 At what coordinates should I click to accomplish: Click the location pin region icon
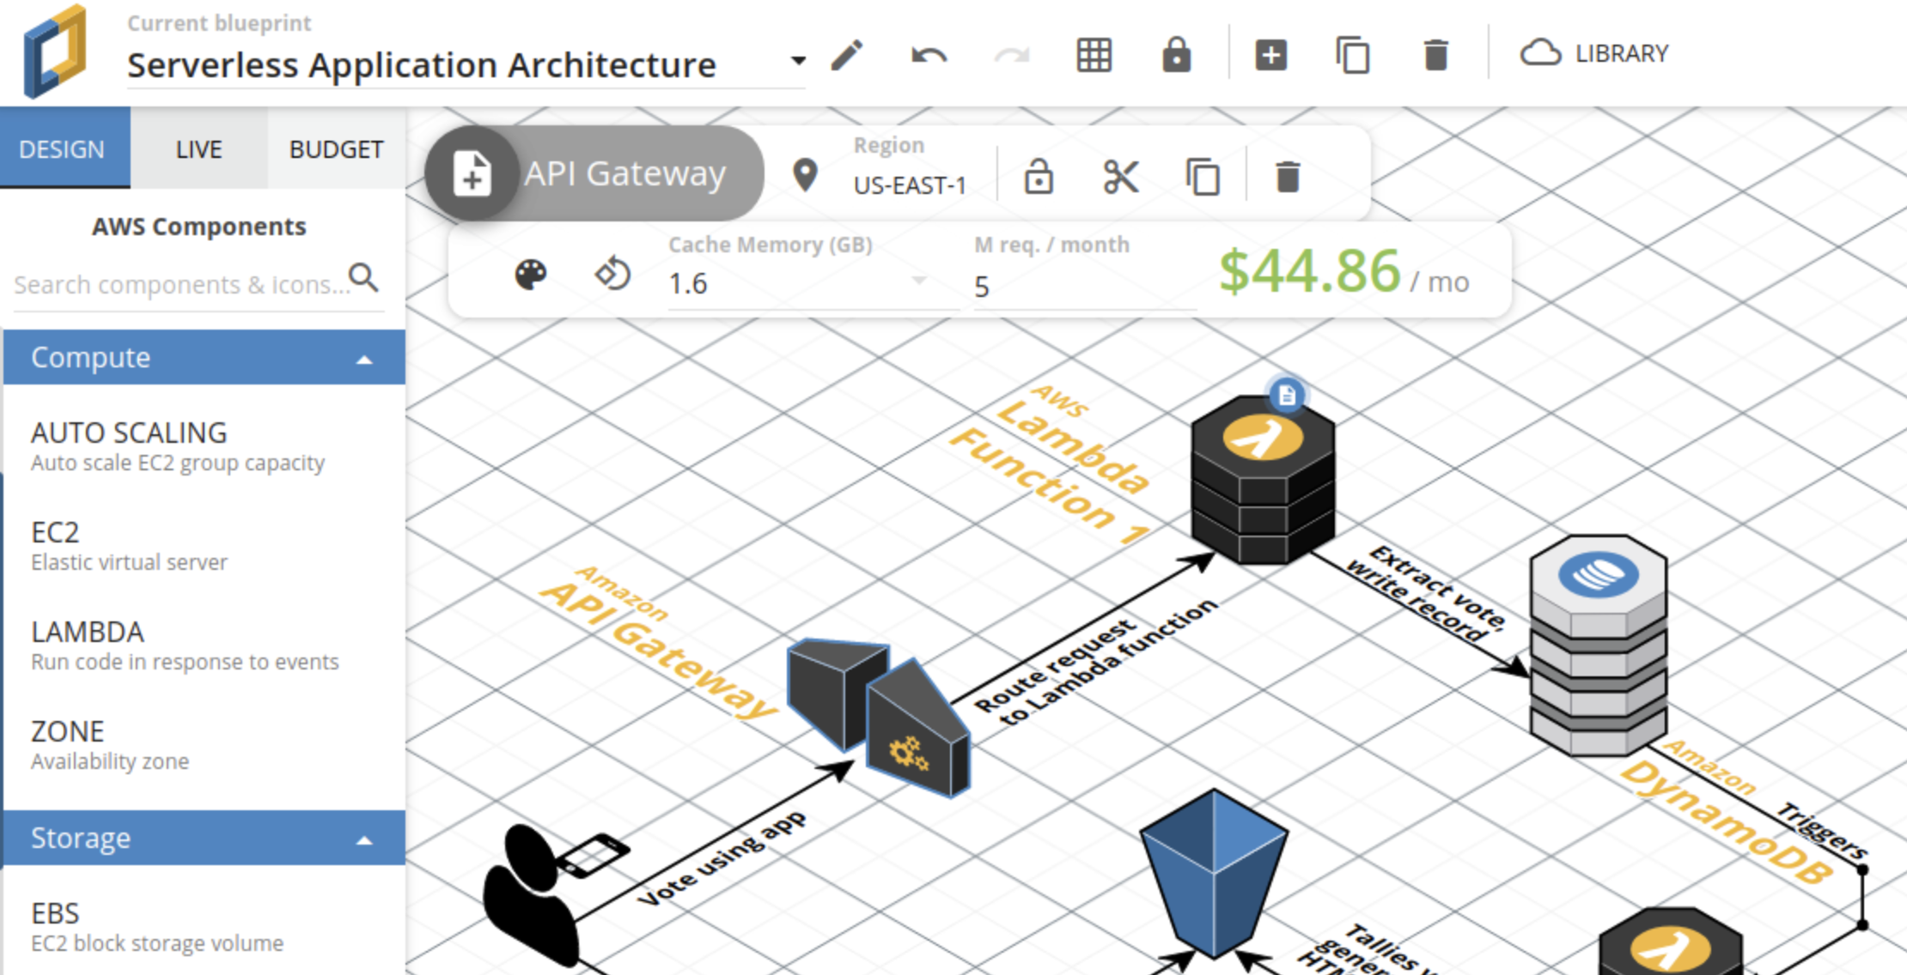805,175
